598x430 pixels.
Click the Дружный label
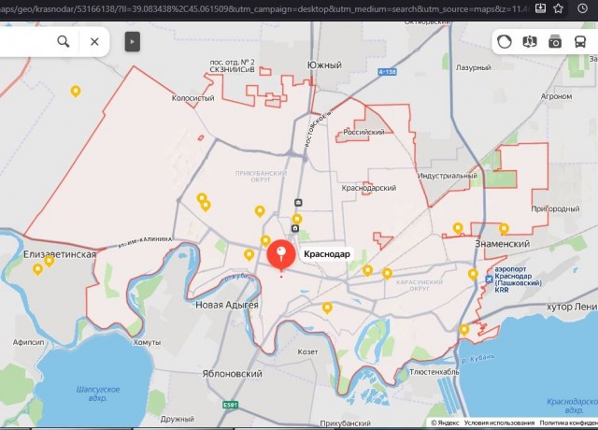click(x=178, y=419)
